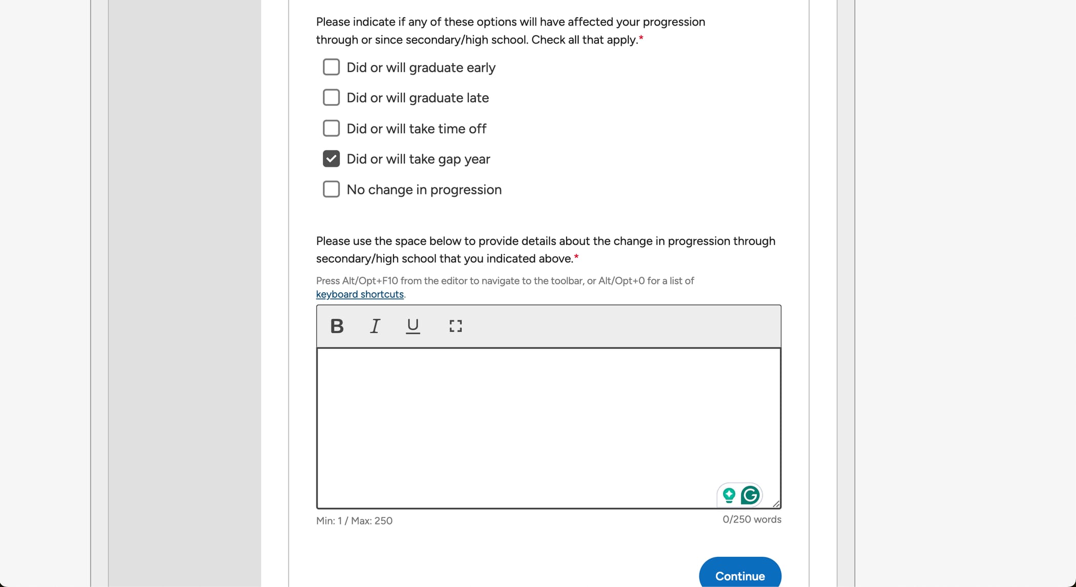1076x587 pixels.
Task: Apply underline formatting
Action: pos(412,326)
